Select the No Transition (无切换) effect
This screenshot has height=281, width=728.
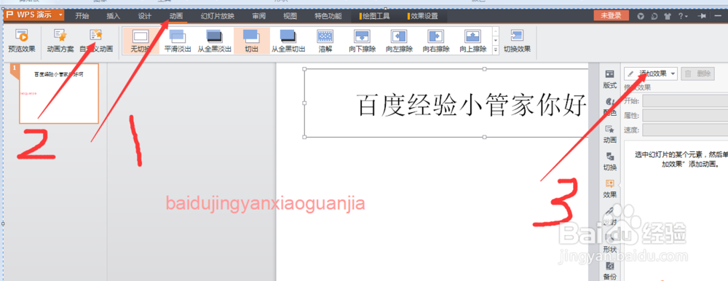[x=141, y=41]
